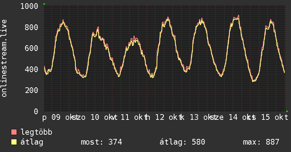Click the átlag legend label beside yellow swatch
Viewport: 291px width, 152px height.
[32, 142]
